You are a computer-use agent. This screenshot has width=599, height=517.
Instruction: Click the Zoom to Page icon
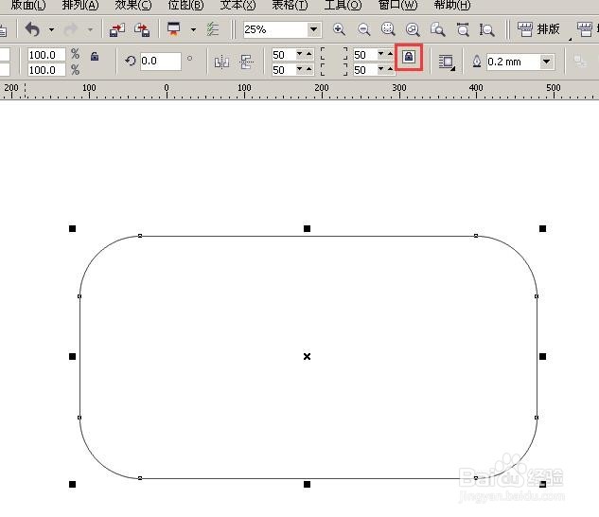(437, 29)
